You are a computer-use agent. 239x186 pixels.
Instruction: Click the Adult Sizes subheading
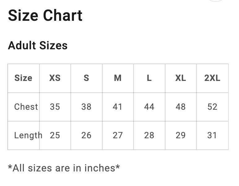pyautogui.click(x=38, y=46)
